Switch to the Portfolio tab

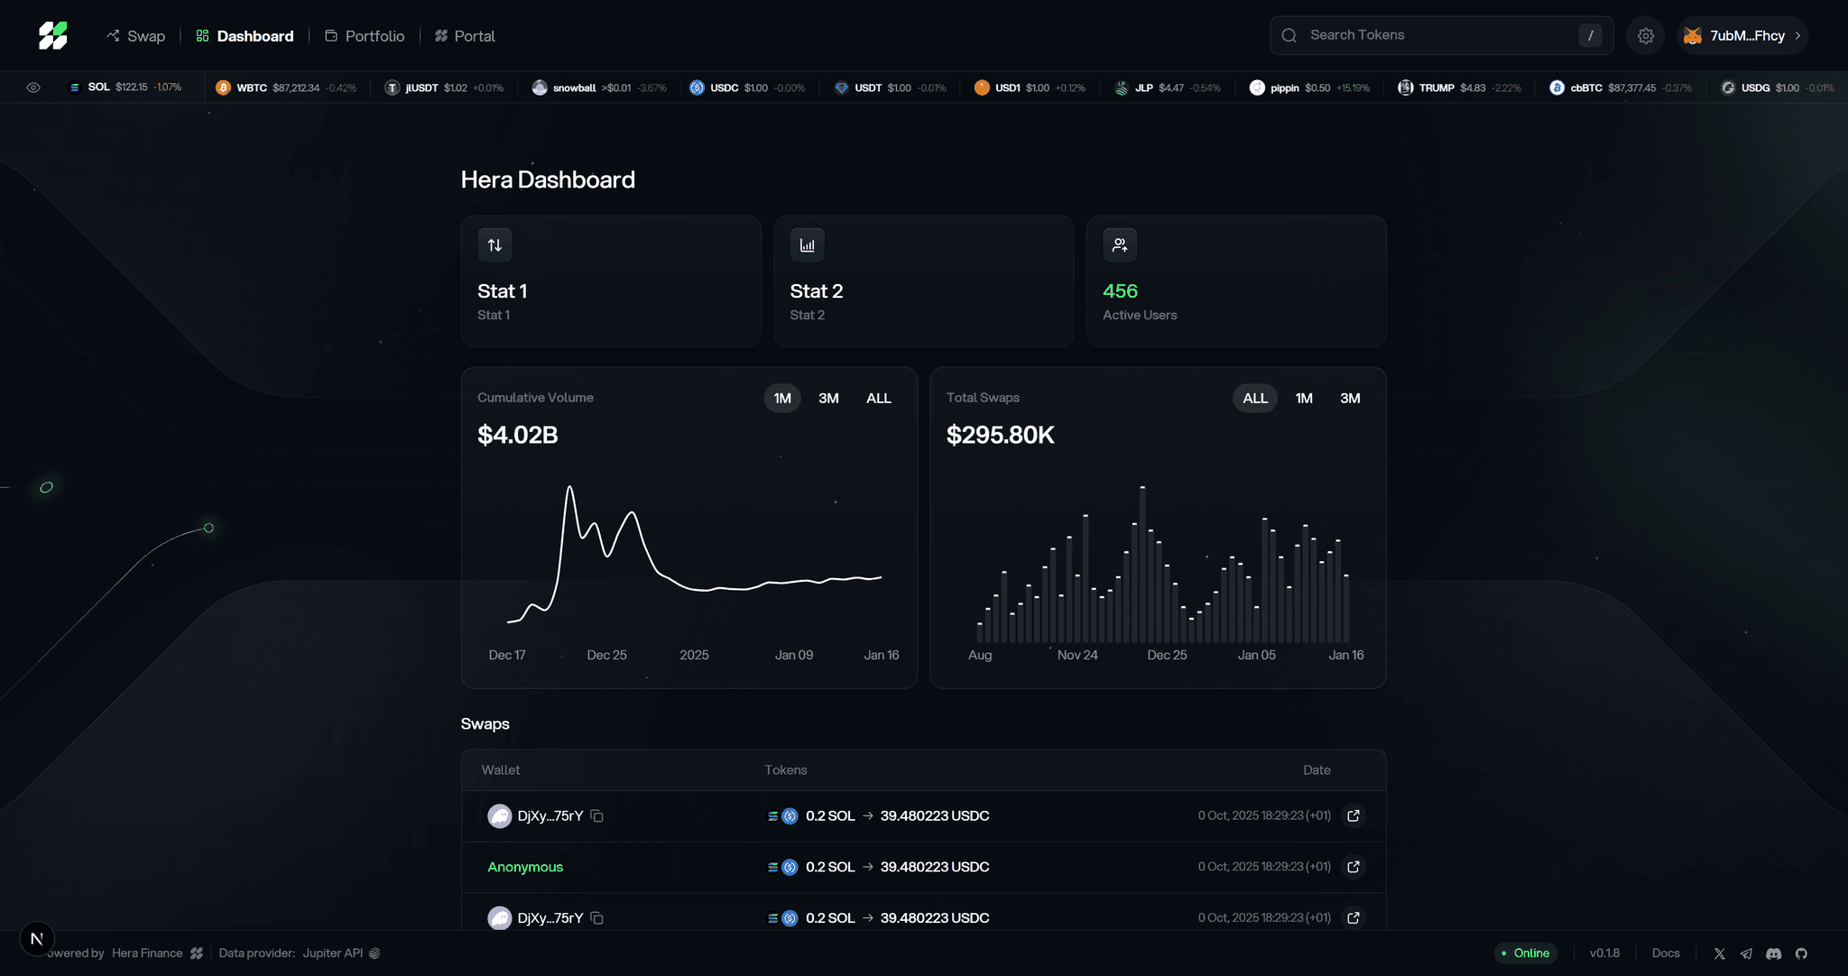coord(365,35)
